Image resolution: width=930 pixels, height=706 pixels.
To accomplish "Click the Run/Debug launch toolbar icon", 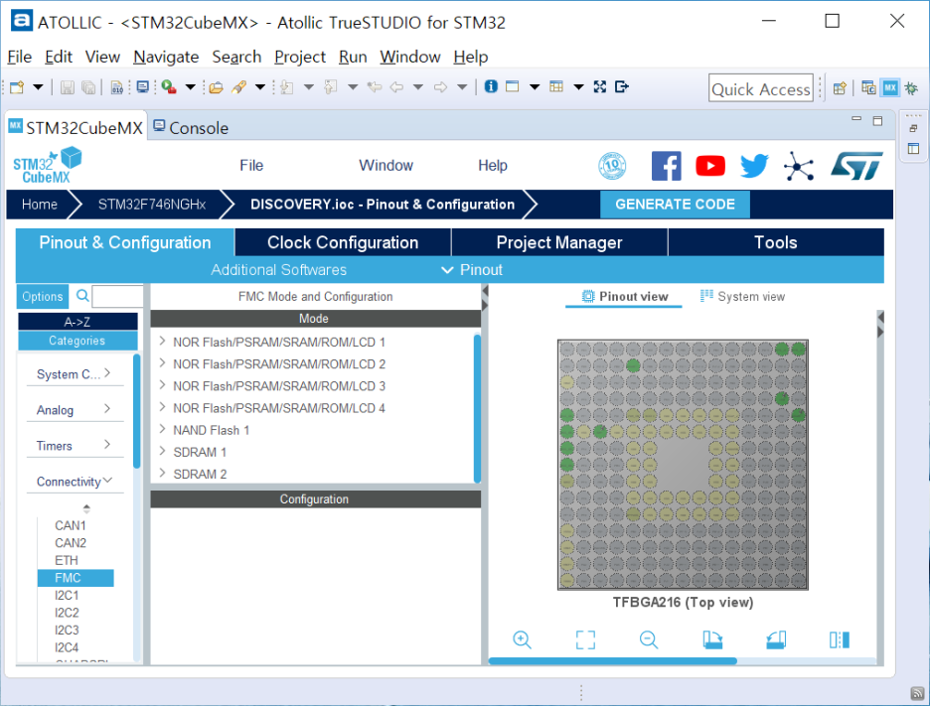I will 169,87.
